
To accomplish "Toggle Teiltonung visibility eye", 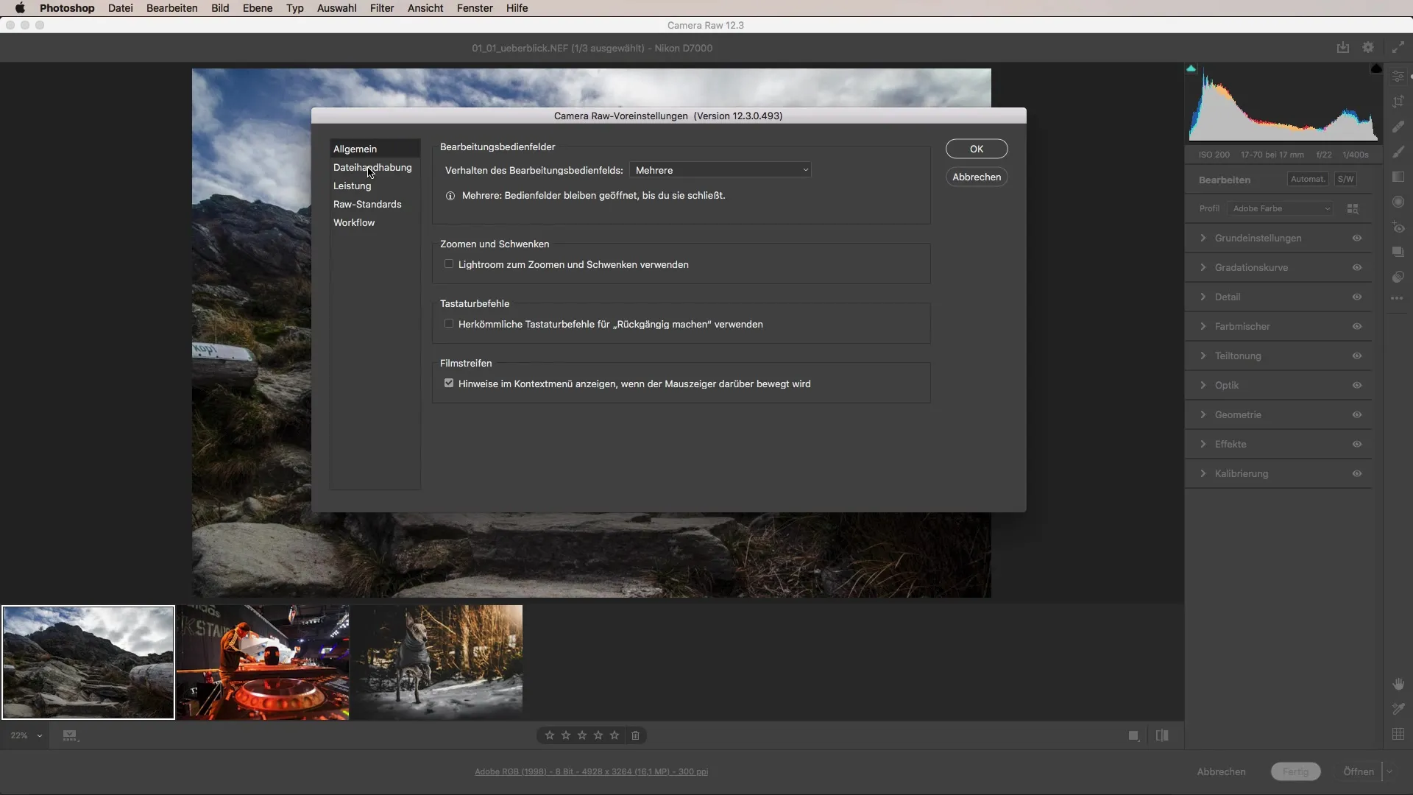I will click(x=1357, y=356).
